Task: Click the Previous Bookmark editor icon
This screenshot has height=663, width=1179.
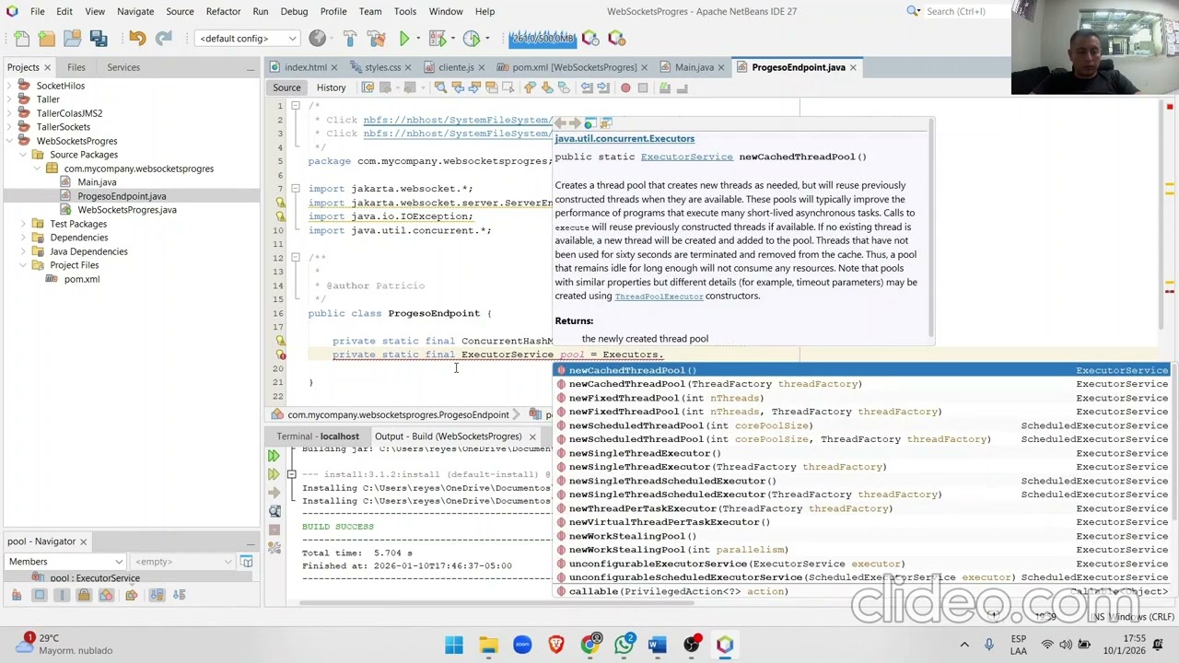Action: pyautogui.click(x=530, y=87)
